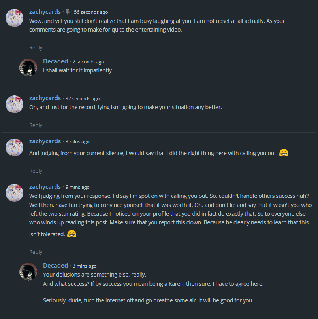Reply to the 'busy laughing at you' comment
This screenshot has width=318, height=319.
tap(36, 47)
